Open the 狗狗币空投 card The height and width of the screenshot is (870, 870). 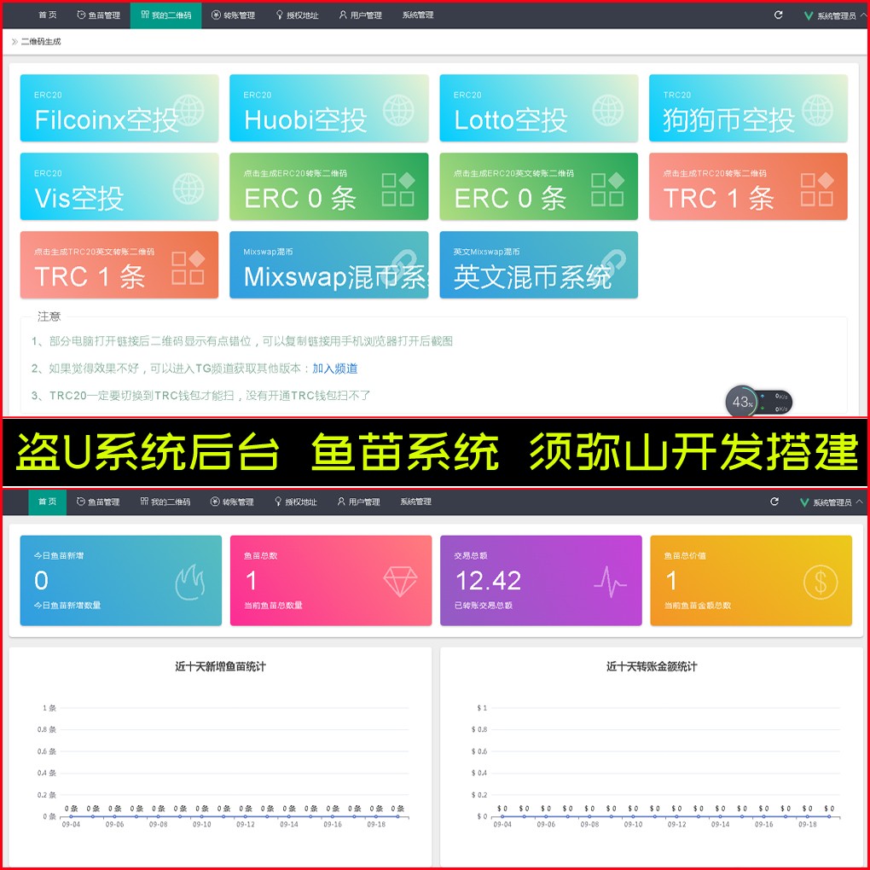pos(748,108)
